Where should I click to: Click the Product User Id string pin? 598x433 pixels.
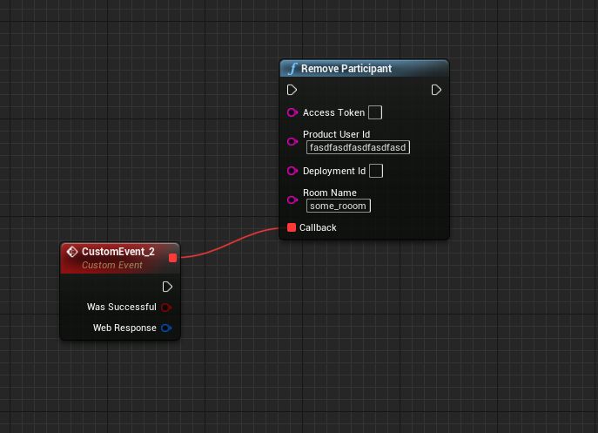coord(292,141)
